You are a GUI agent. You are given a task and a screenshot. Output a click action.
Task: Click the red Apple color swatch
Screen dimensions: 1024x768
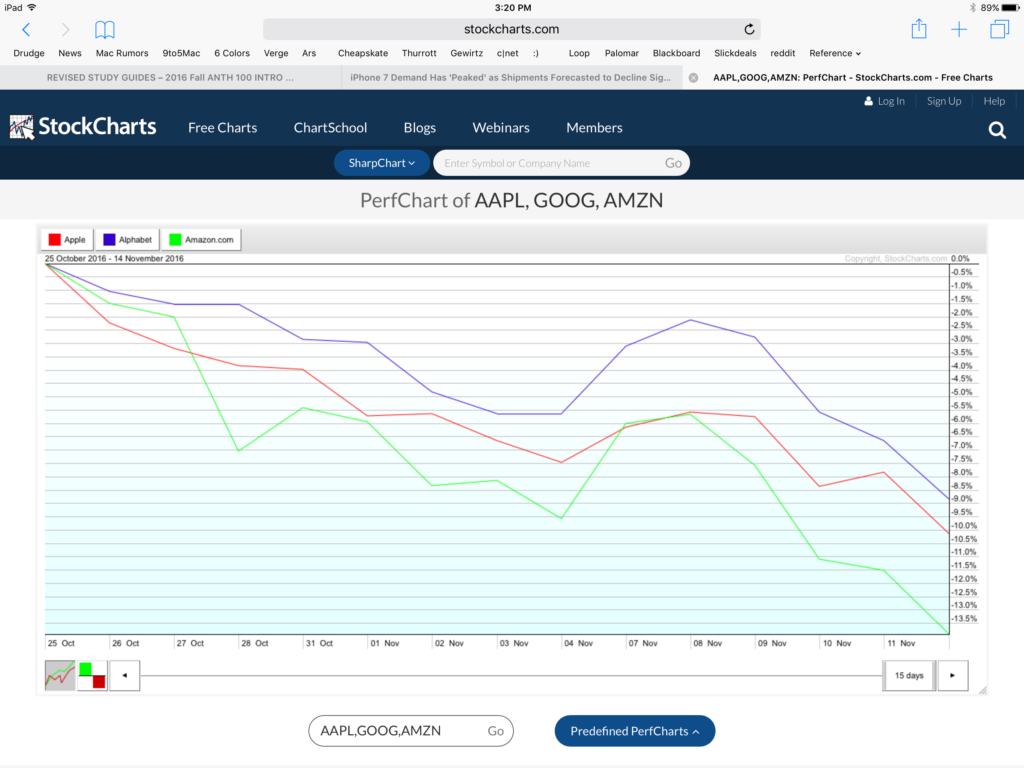click(x=55, y=240)
